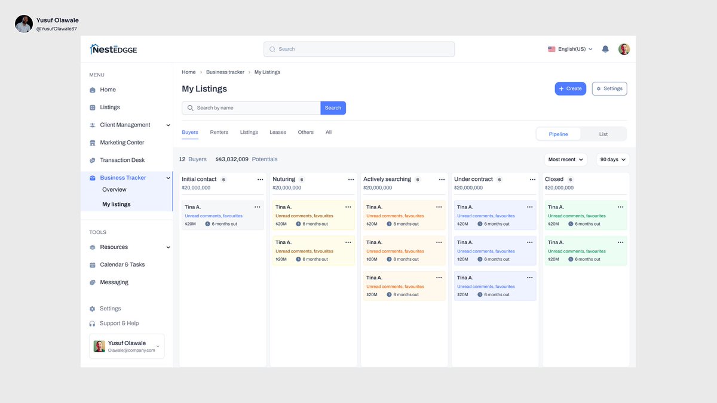Select the Home icon in the sidebar
This screenshot has height=403, width=717.
tap(93, 90)
